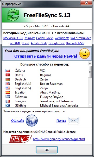Click the Greek flag next to Ελληνικά
This screenshot has height=157, width=94.
[8, 97]
